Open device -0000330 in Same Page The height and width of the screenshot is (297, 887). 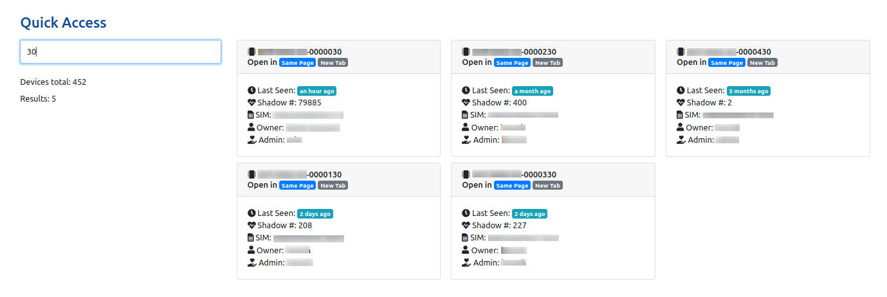coord(513,186)
